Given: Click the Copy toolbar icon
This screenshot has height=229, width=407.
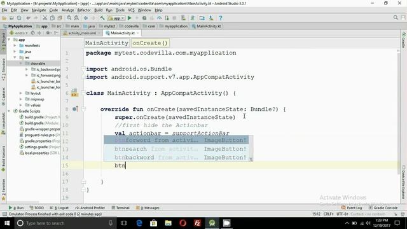Looking at the screenshot, I should (52, 18).
